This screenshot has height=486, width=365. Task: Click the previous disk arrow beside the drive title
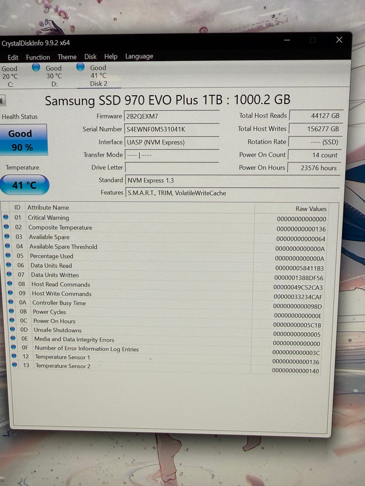coord(3,101)
